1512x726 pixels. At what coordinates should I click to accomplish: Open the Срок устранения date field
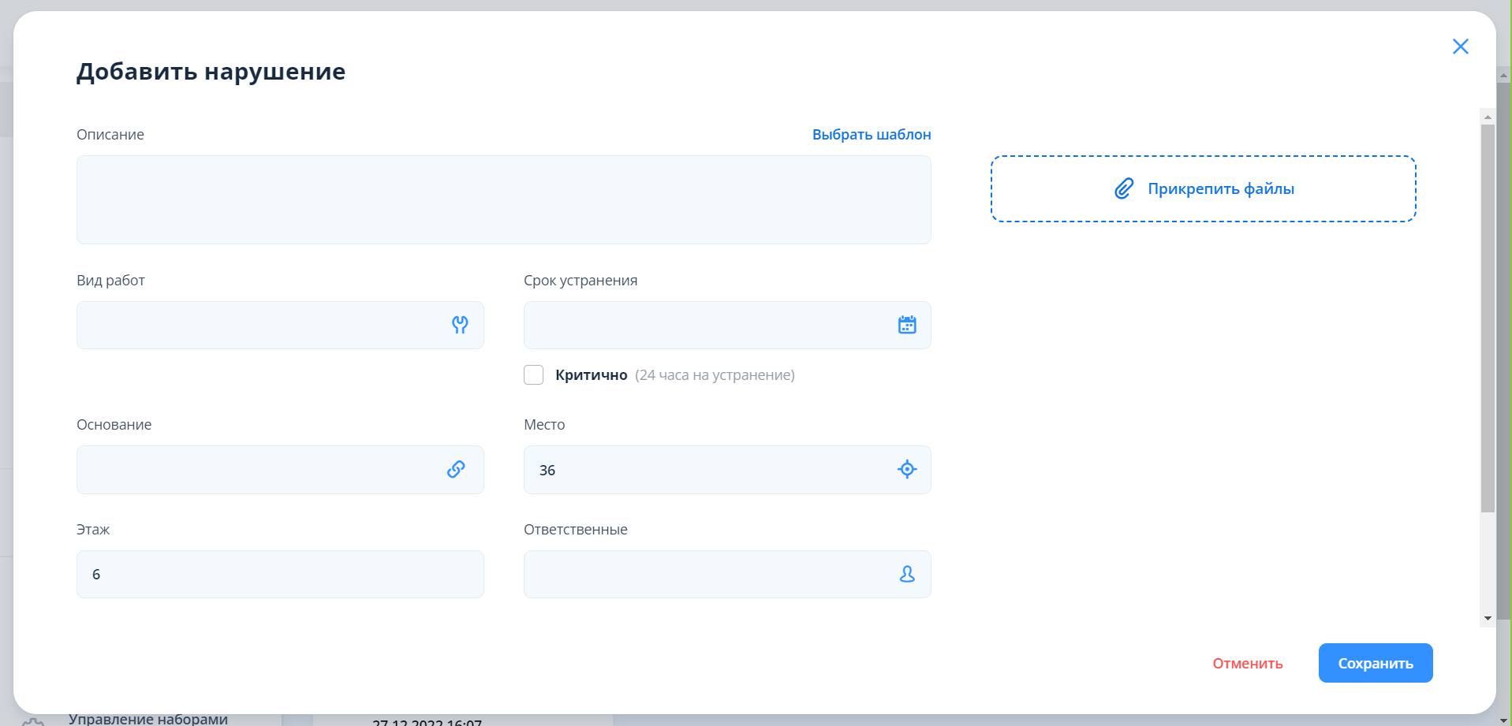tap(706, 325)
